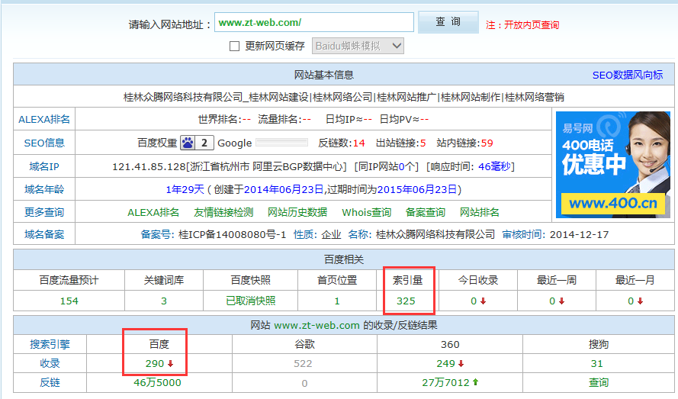Click the red down arrow under 最近一月
The width and height of the screenshot is (678, 399).
(x=641, y=301)
